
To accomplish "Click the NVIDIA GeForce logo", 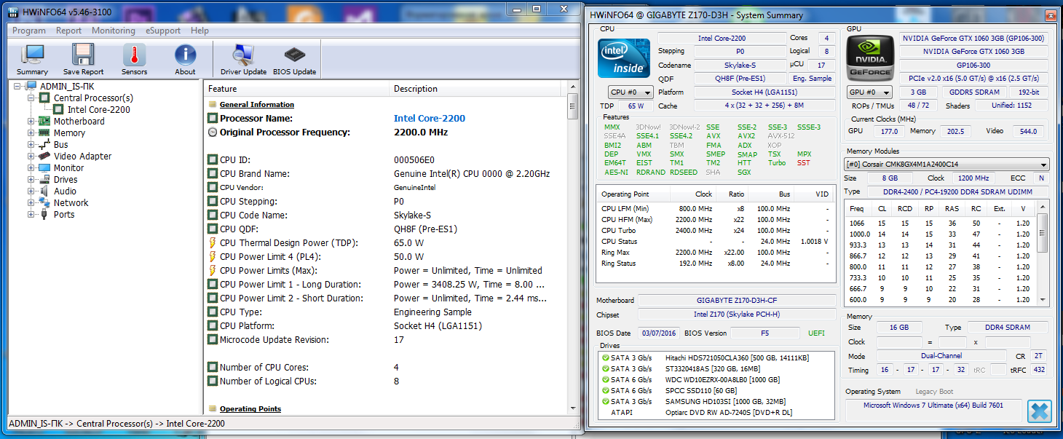I will [x=871, y=58].
